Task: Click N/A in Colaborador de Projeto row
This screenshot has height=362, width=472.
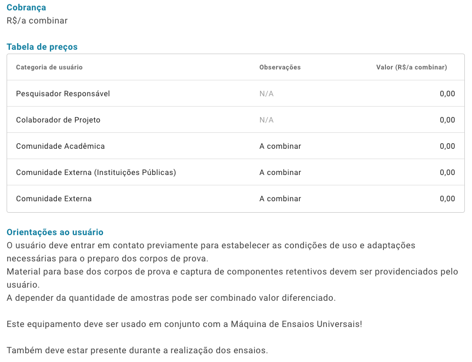Action: tap(267, 120)
